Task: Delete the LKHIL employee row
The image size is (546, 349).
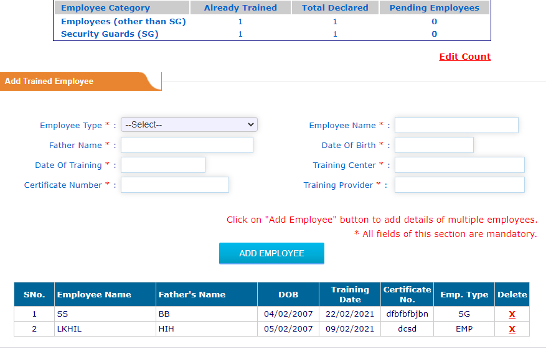Action: [x=512, y=329]
